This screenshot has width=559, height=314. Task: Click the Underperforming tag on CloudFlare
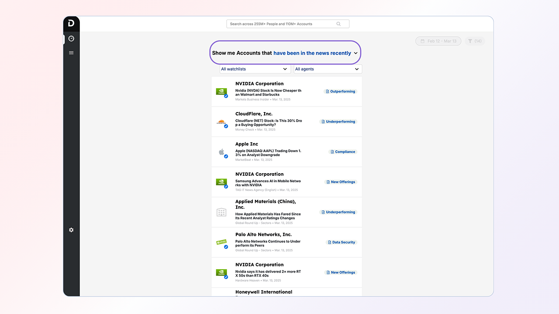pos(338,122)
